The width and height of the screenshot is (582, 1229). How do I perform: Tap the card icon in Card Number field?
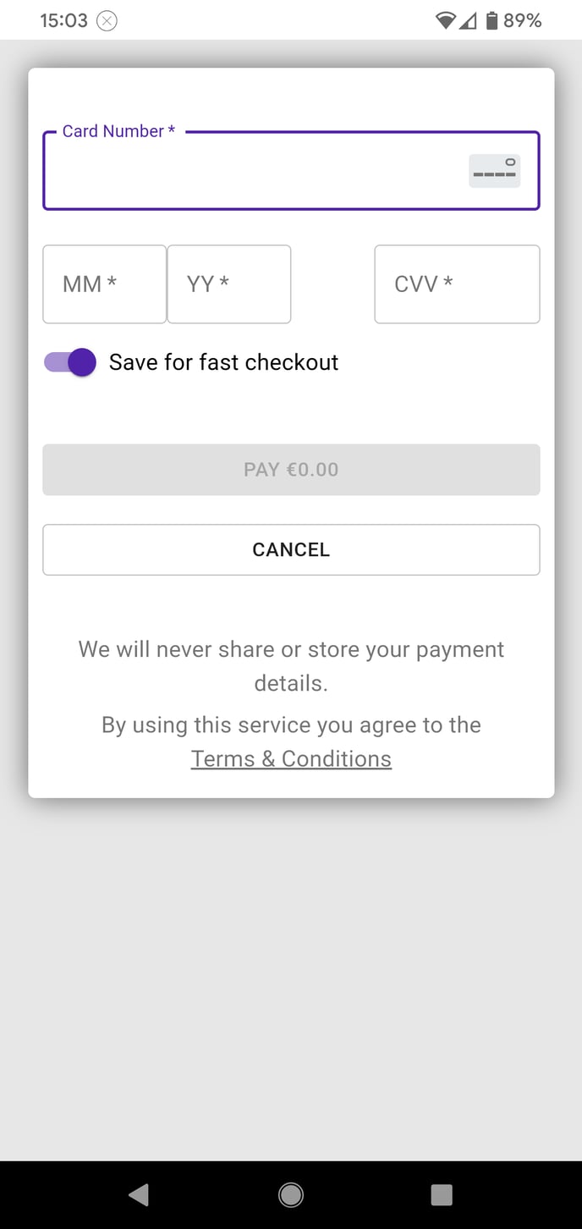494,171
